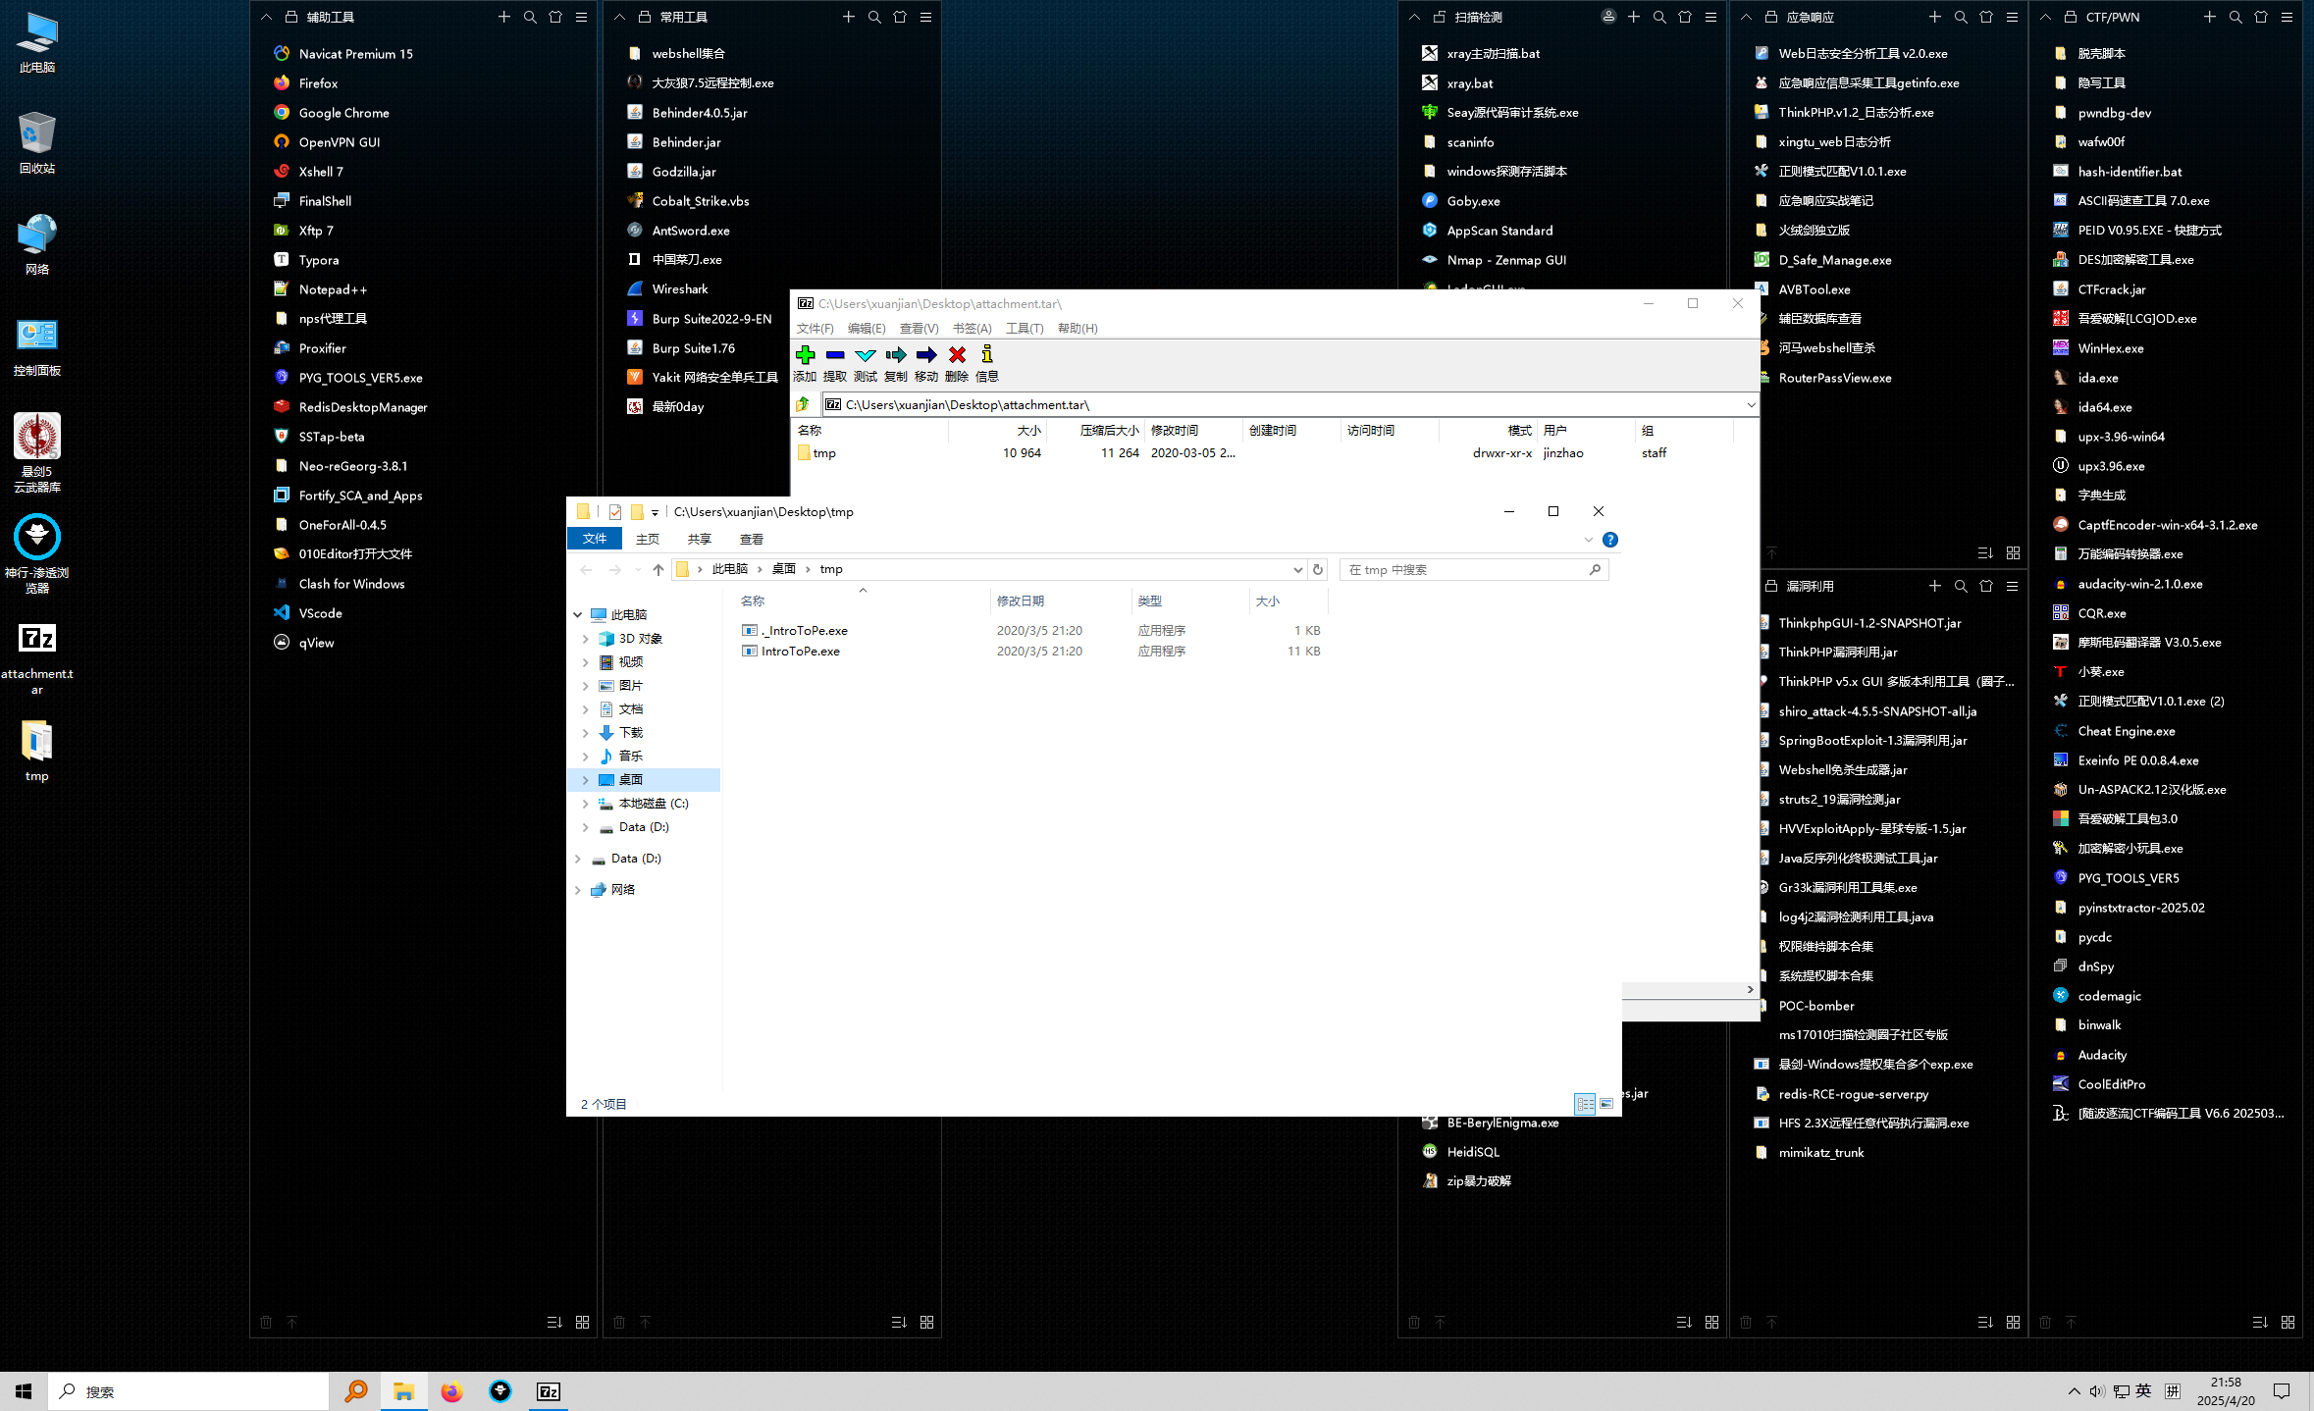Open 7-Zip address path dropdown

pyautogui.click(x=1751, y=404)
